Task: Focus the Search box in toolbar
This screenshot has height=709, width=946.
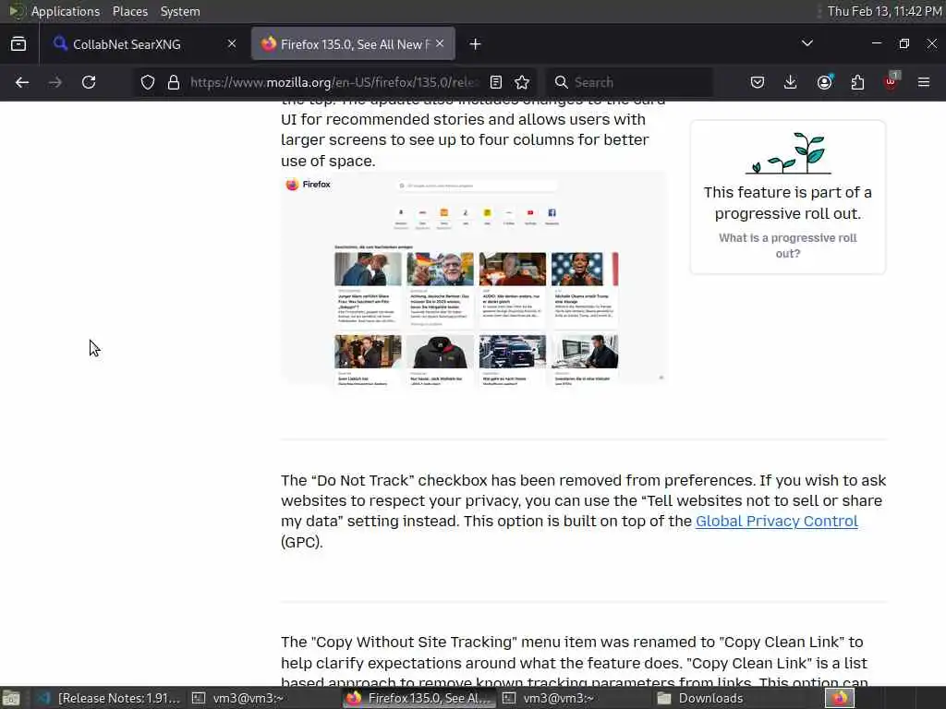Action: pyautogui.click(x=629, y=82)
